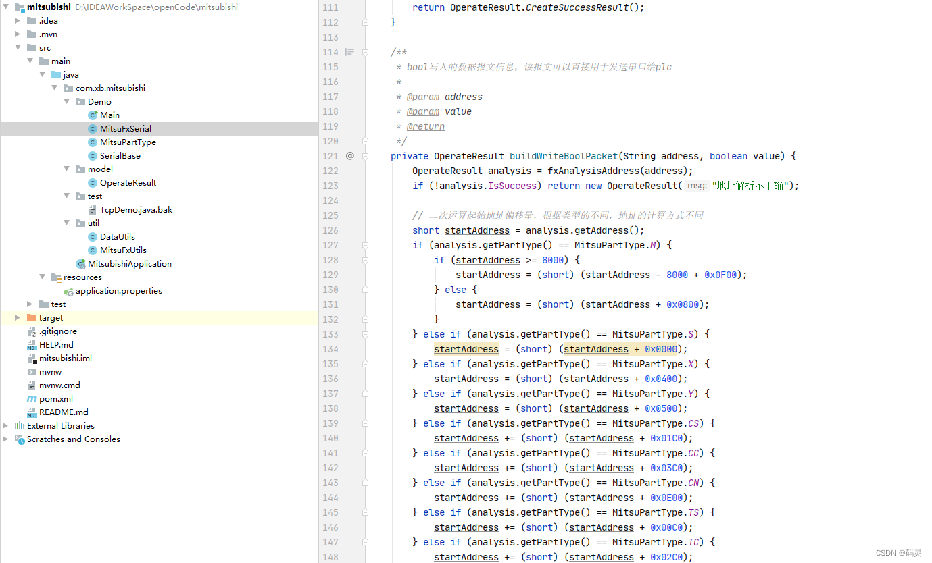This screenshot has width=932, height=563.
Task: Expand the .mvn folder
Action: tap(18, 34)
